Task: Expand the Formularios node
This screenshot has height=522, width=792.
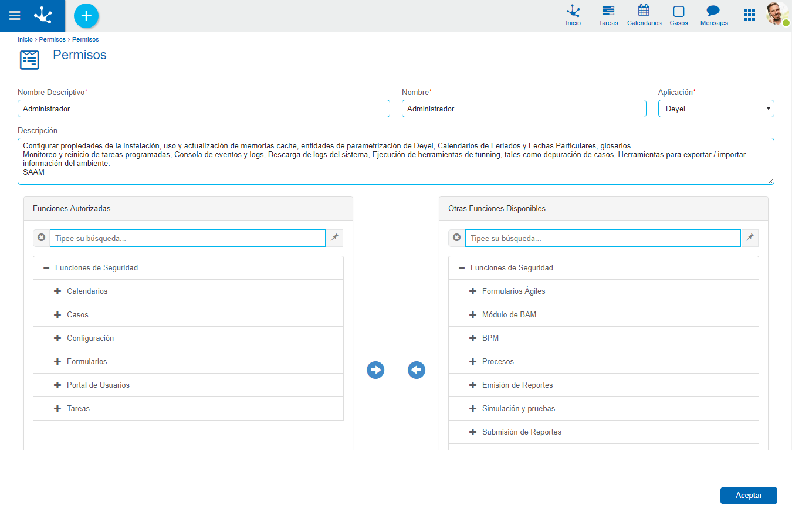Action: pos(57,362)
